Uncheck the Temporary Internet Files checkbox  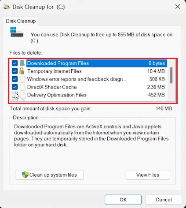coord(15,71)
